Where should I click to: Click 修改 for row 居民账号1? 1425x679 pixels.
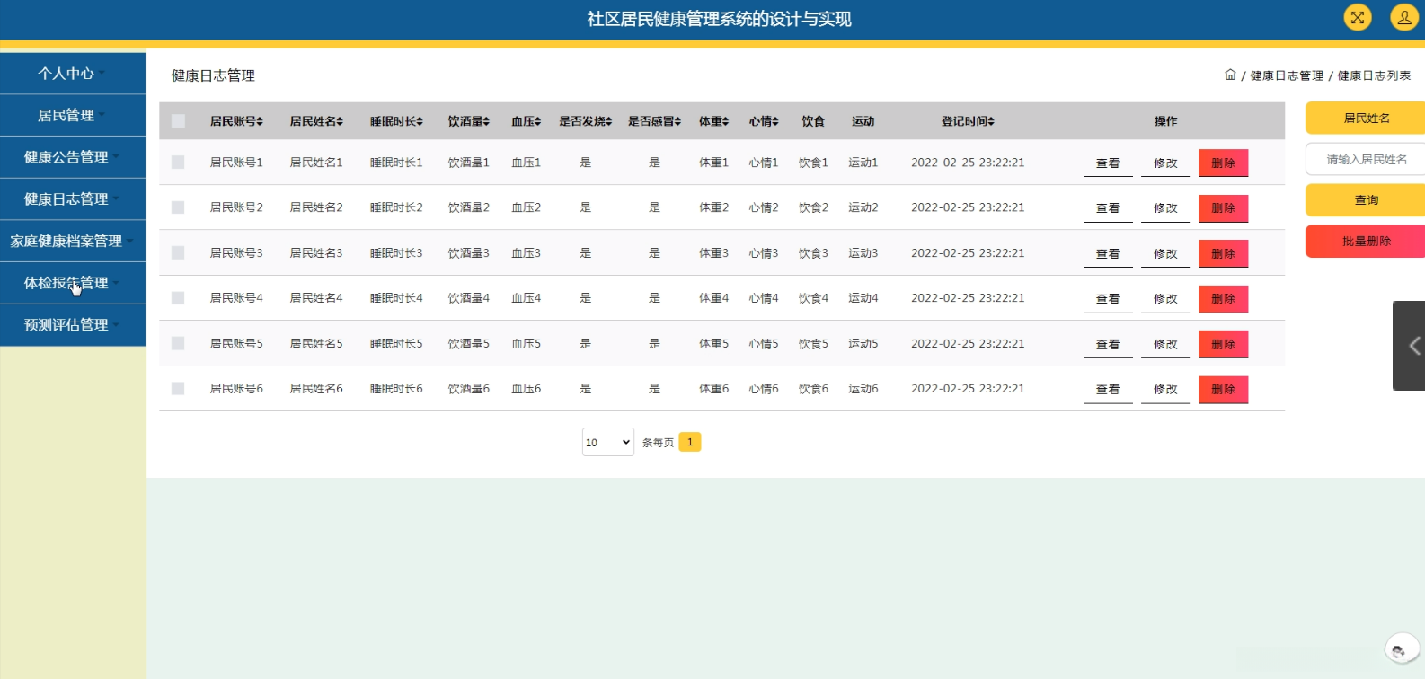(1165, 163)
